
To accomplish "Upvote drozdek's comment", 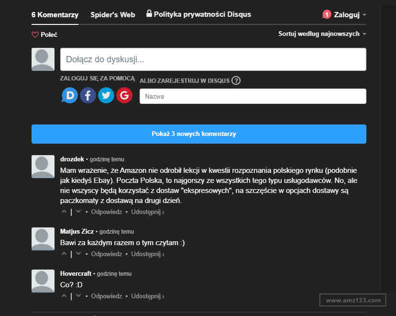I will pos(64,212).
